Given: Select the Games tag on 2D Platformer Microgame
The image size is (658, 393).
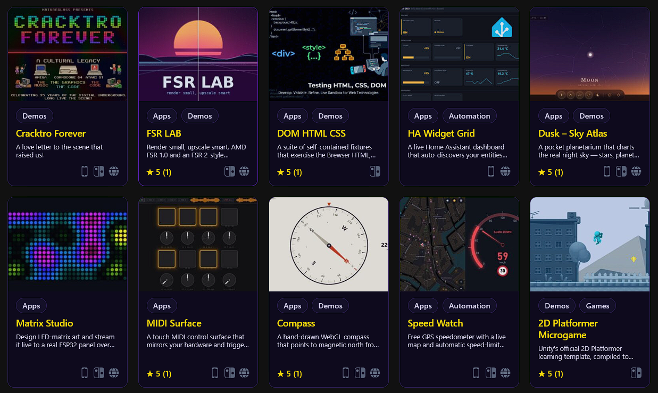Looking at the screenshot, I should point(598,306).
